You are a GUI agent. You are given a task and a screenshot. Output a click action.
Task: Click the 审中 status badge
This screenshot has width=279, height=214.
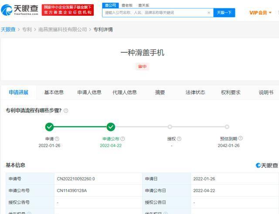pos(142,66)
